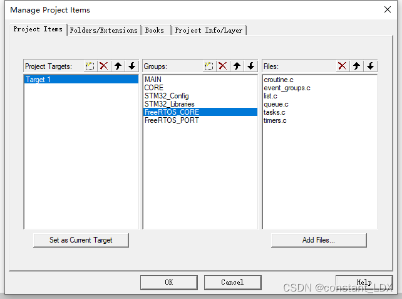Select the FreeRTOS_PORT group
The height and width of the screenshot is (299, 402).
[x=200, y=120]
